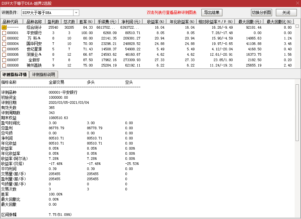Click the red hint 双击列表行查看品种评测图表

(x=171, y=13)
